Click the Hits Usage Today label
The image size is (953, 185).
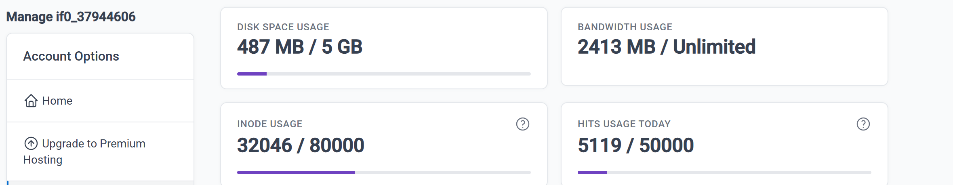[624, 124]
